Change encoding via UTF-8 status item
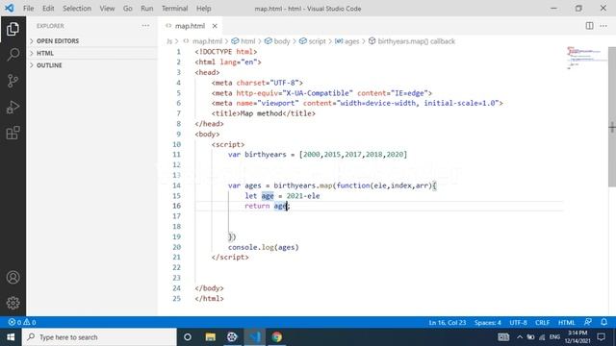 518,323
